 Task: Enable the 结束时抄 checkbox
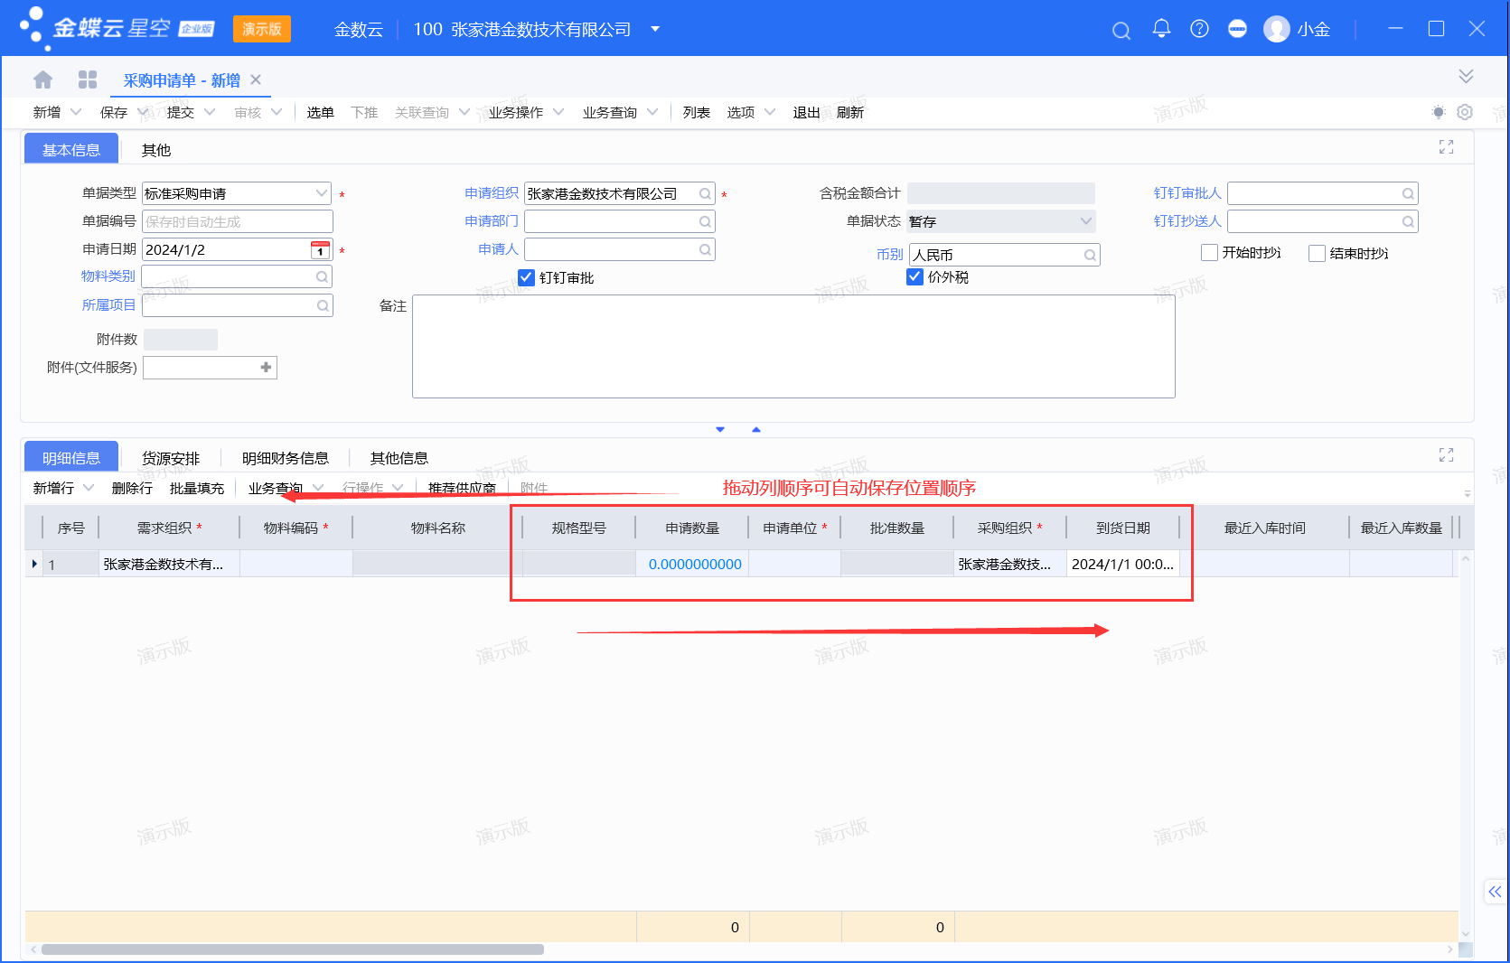click(1317, 254)
